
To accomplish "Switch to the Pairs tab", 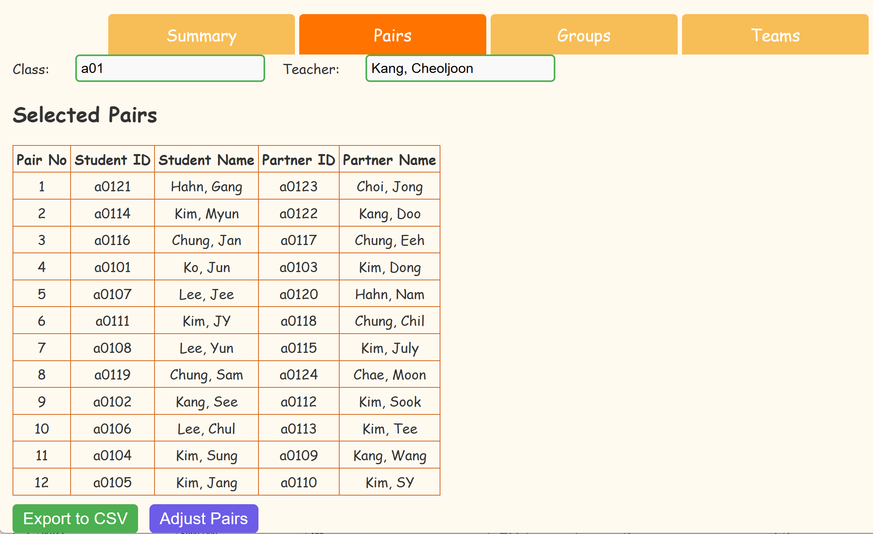I will point(392,35).
